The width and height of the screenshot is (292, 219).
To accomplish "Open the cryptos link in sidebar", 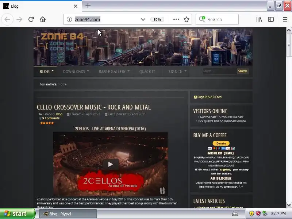I will pos(225,170).
